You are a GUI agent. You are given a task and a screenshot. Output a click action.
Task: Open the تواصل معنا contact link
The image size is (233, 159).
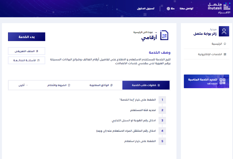click(x=186, y=9)
